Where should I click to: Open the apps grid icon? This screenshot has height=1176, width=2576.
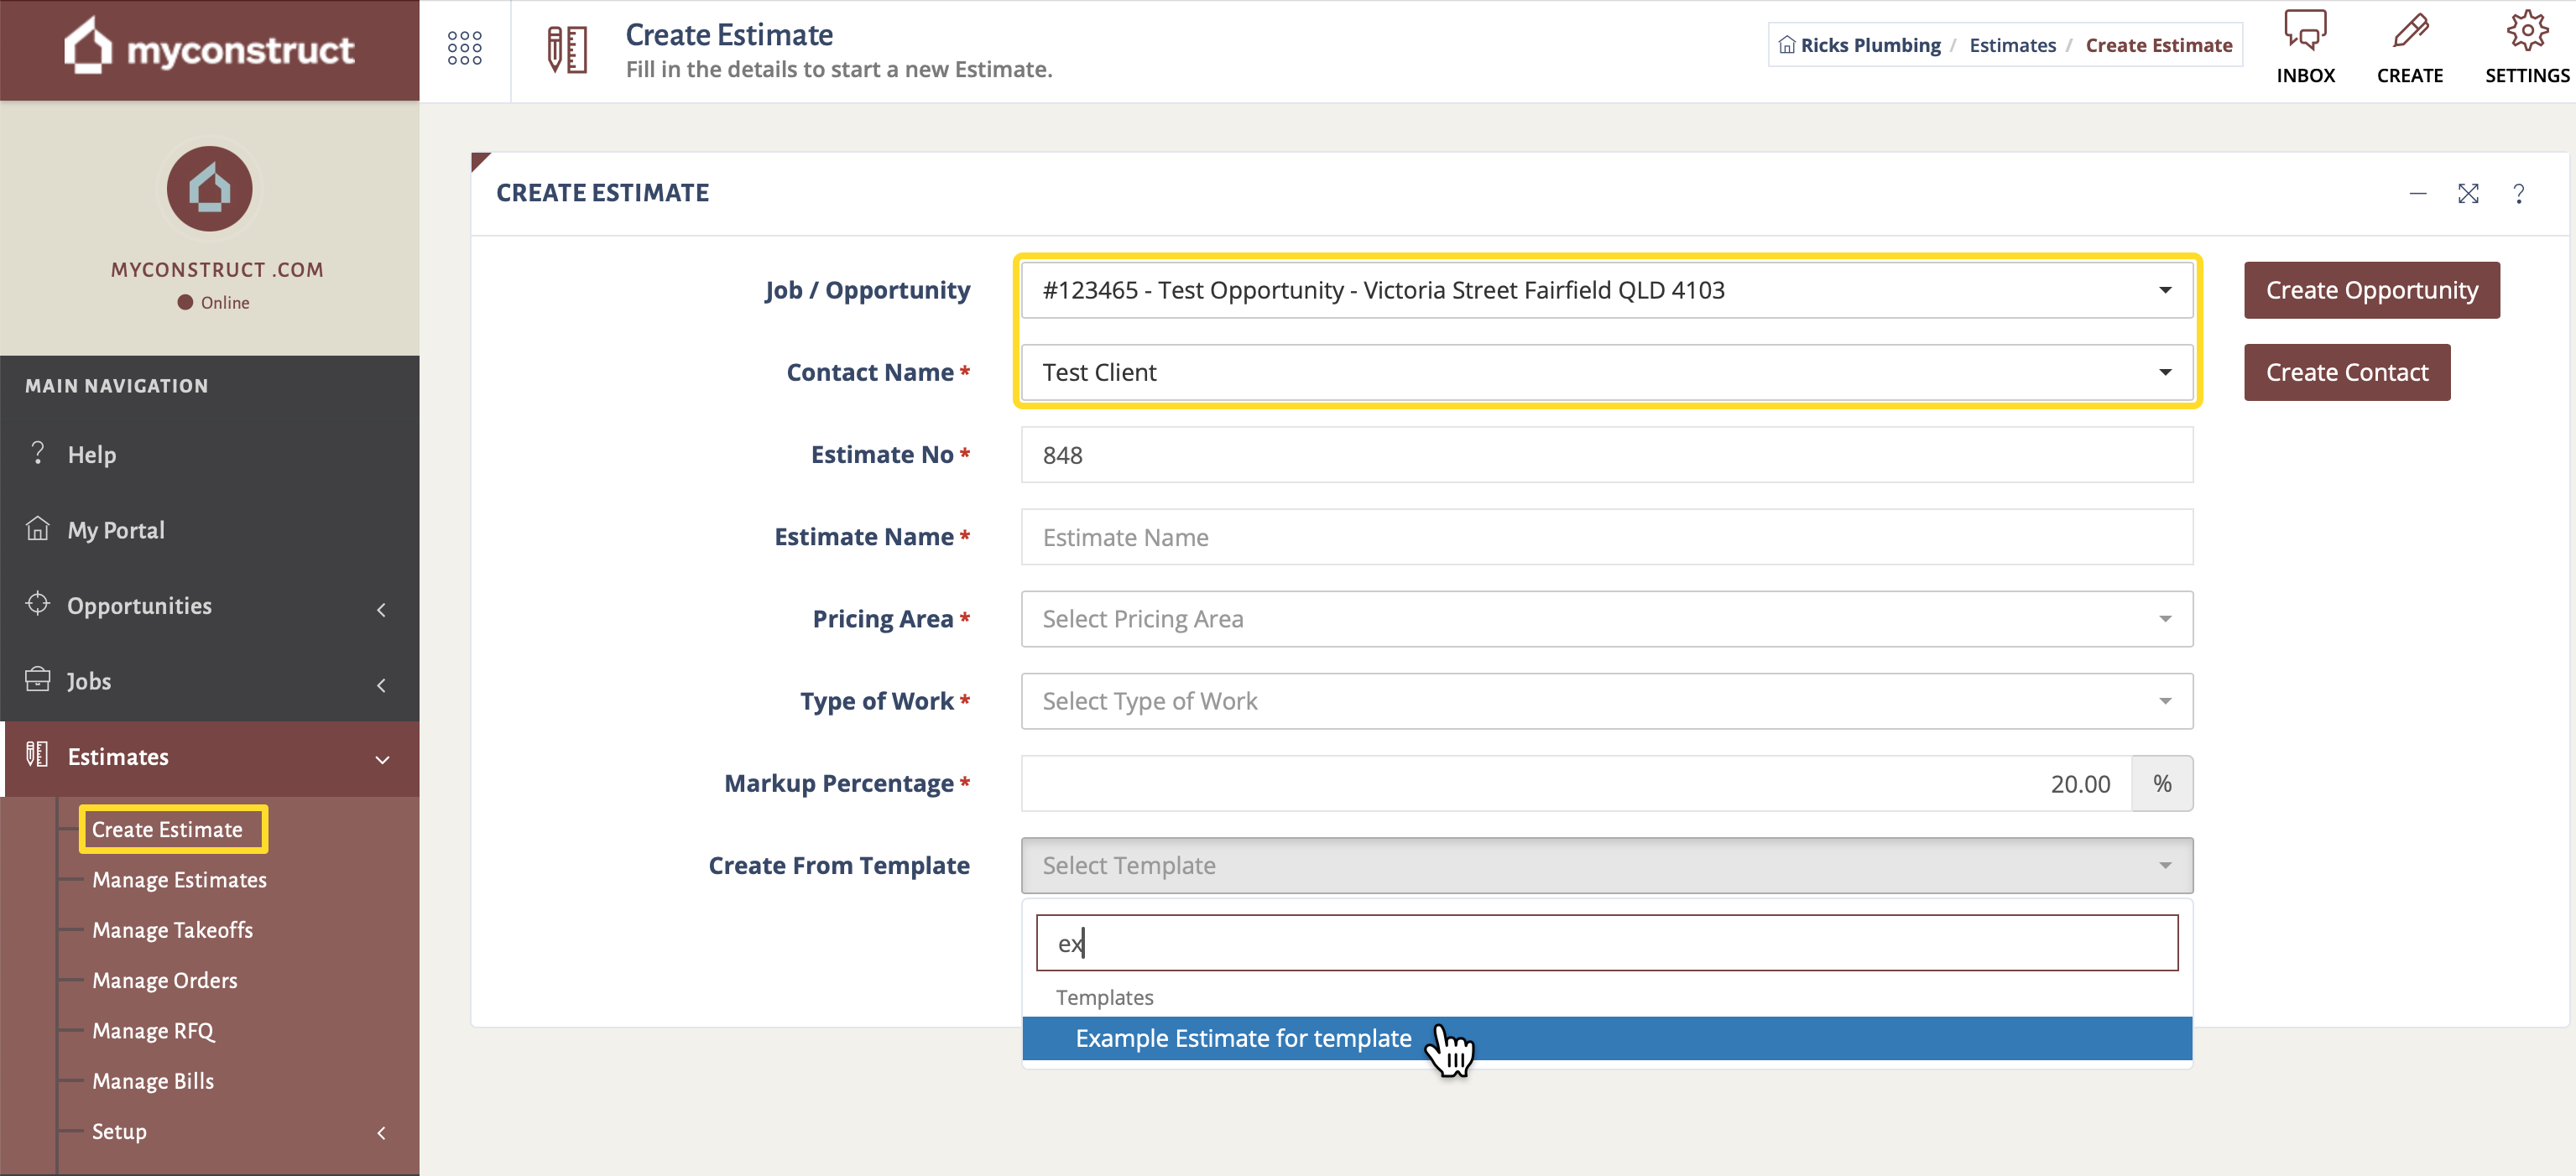click(464, 48)
